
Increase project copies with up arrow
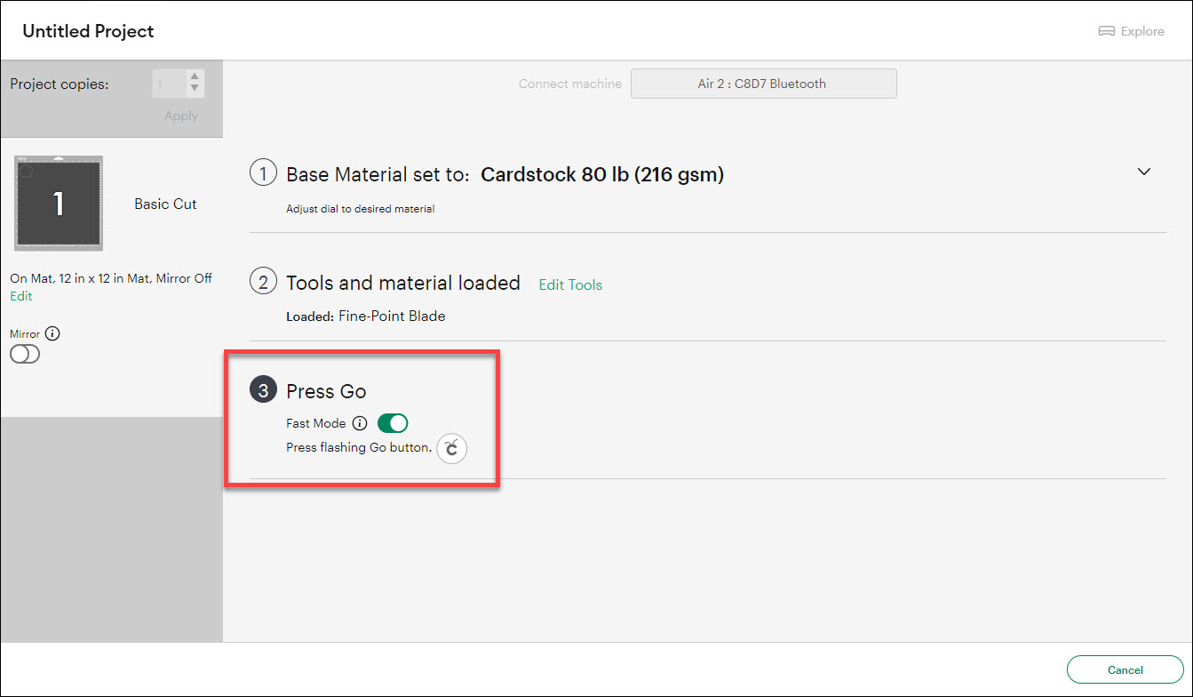point(195,77)
